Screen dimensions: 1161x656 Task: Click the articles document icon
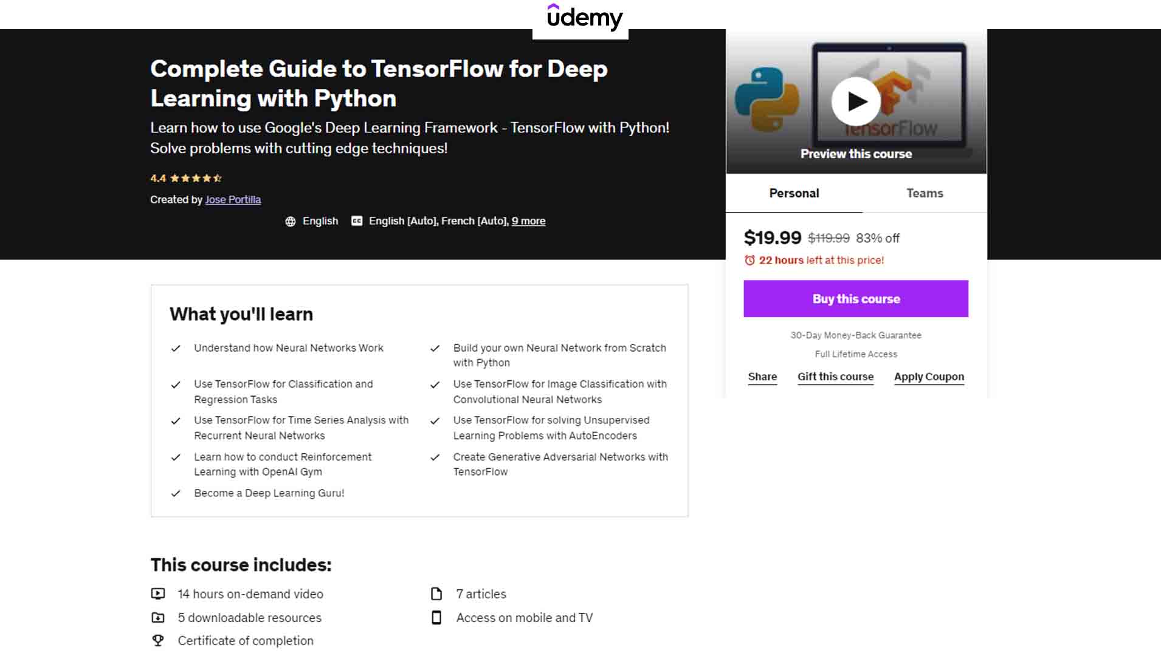[x=436, y=593]
